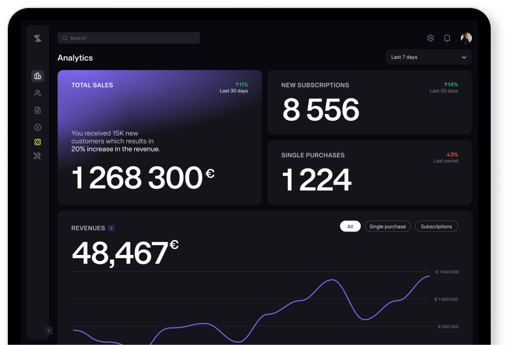Screen dimensions: 508x345
Task: Open the Last 7 days dropdown
Action: (428, 57)
